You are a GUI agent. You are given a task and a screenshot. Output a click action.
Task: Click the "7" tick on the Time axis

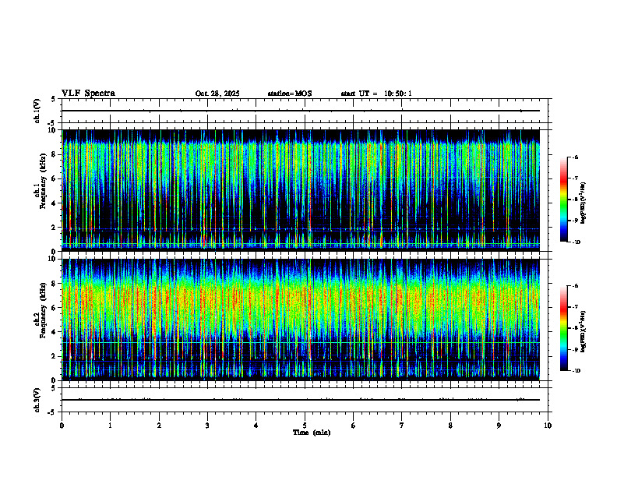[x=402, y=426]
